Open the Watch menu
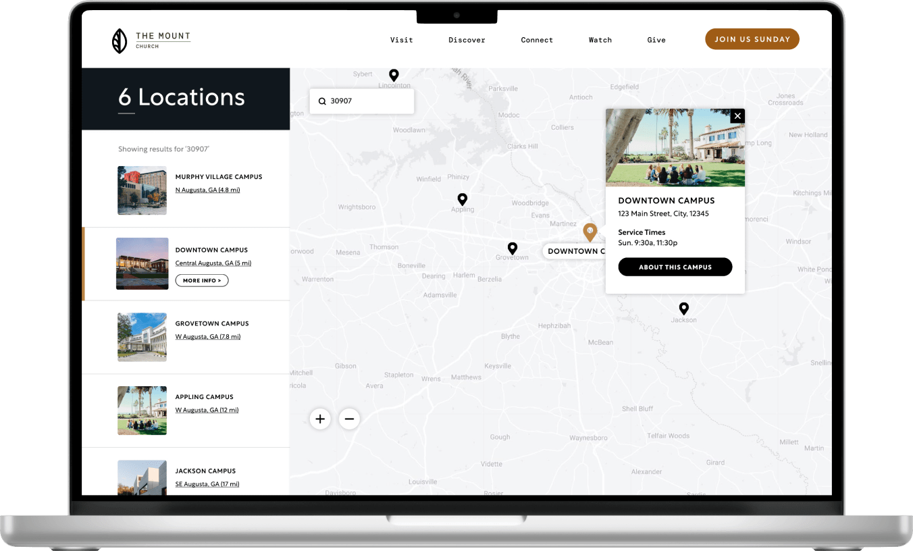This screenshot has width=913, height=551. point(600,40)
